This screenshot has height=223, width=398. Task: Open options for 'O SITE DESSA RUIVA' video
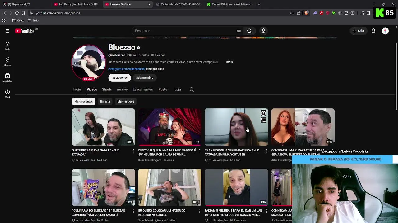point(133,151)
